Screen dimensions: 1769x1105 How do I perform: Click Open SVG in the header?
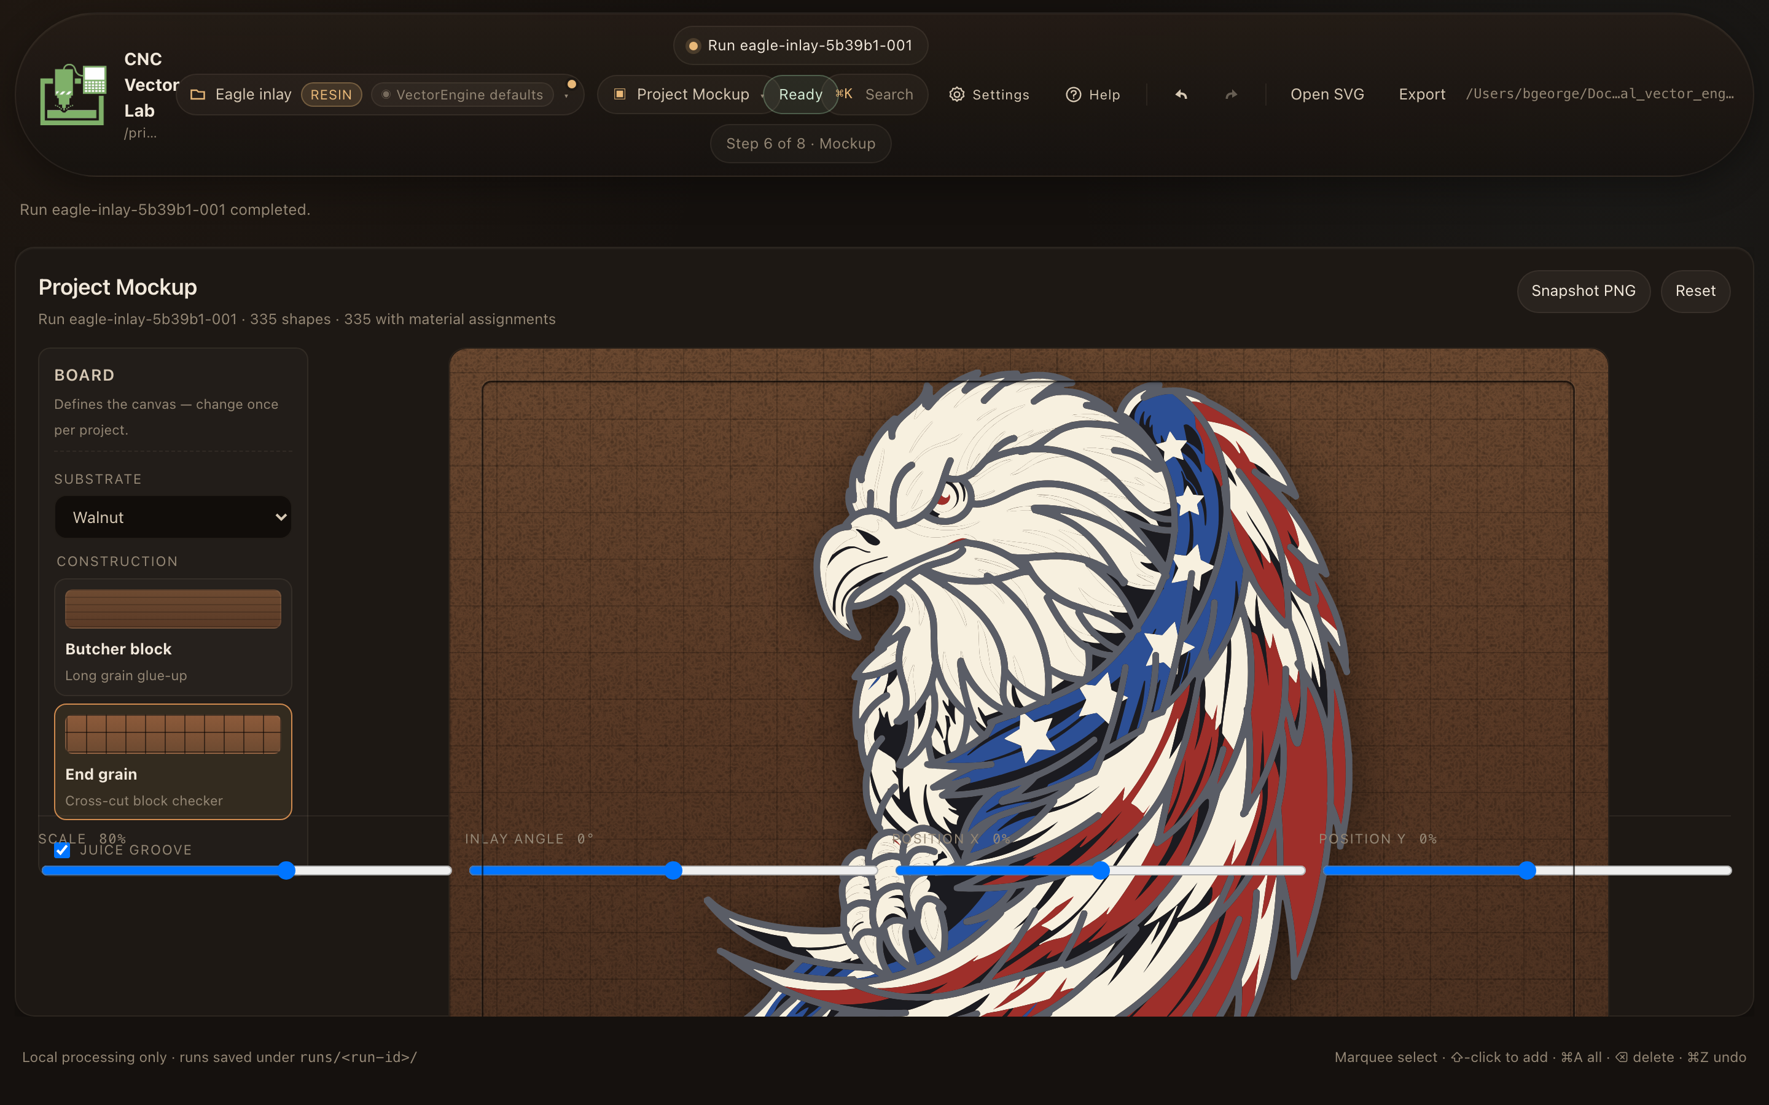point(1327,95)
